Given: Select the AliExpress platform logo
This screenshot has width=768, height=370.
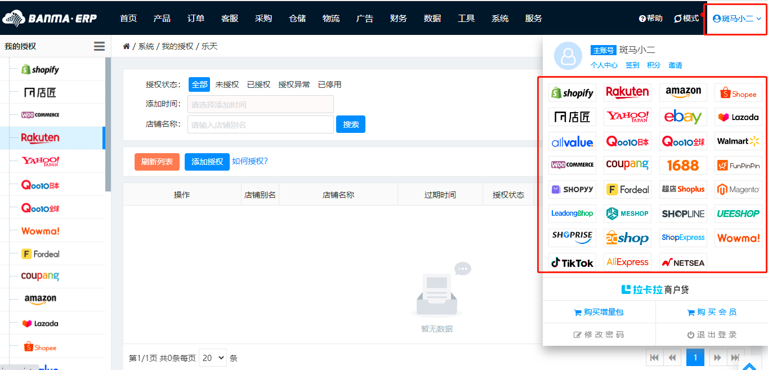Looking at the screenshot, I should (627, 262).
